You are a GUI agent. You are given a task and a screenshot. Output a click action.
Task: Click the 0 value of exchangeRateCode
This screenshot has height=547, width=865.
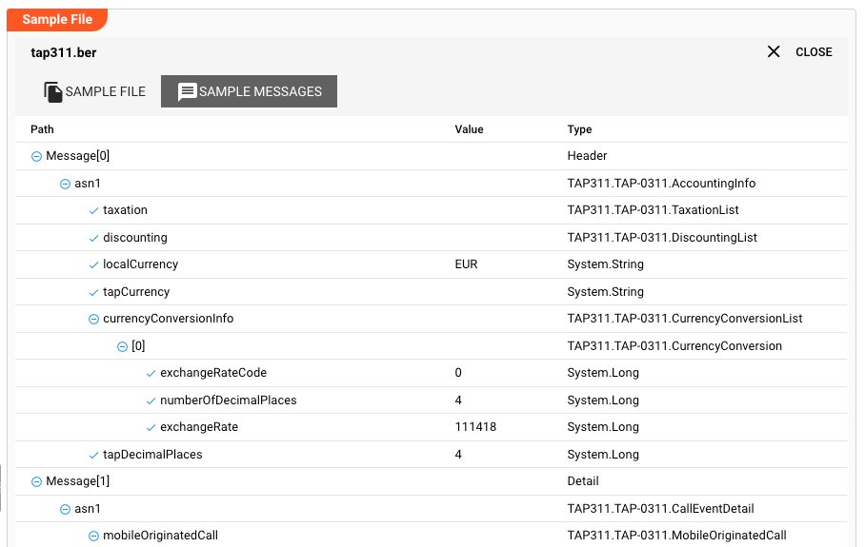[x=458, y=373]
